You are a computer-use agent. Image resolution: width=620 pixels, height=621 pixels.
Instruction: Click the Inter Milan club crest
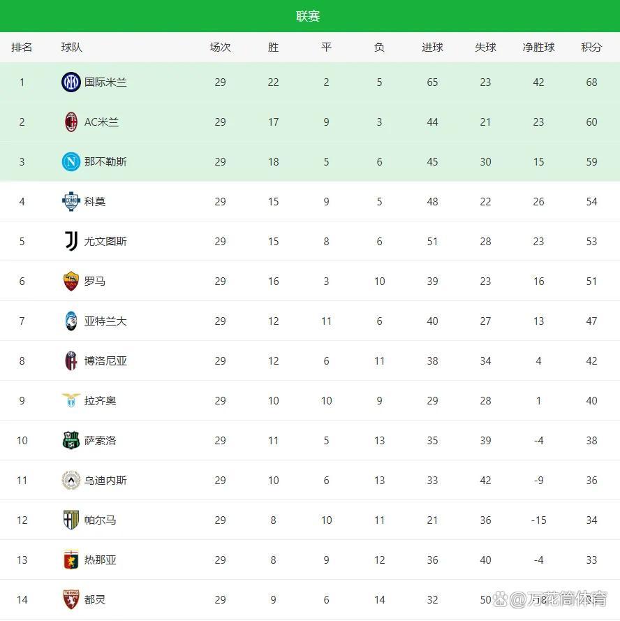click(71, 82)
